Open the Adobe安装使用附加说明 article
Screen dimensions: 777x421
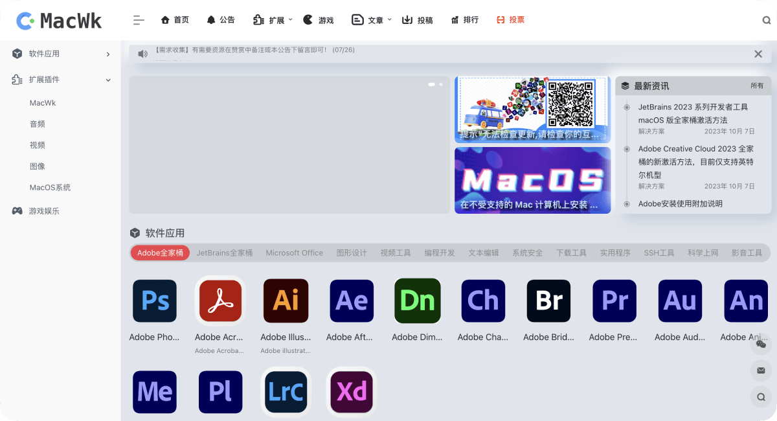[681, 203]
